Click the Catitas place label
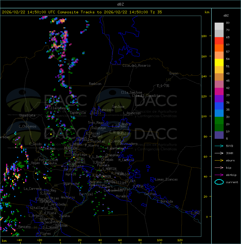The width and height of the screenshot is (241, 244). pyautogui.click(x=150, y=194)
